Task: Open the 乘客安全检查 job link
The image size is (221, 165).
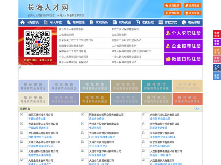Action: point(96,119)
